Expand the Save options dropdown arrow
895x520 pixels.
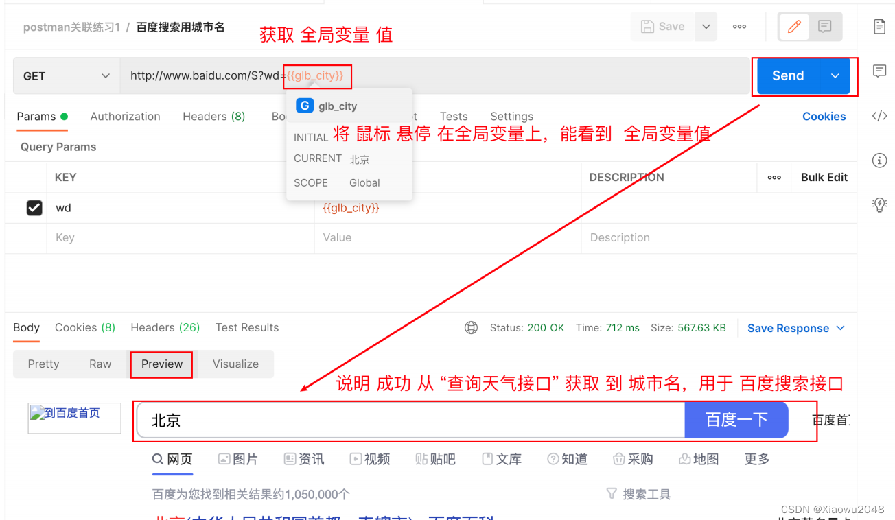(x=706, y=27)
